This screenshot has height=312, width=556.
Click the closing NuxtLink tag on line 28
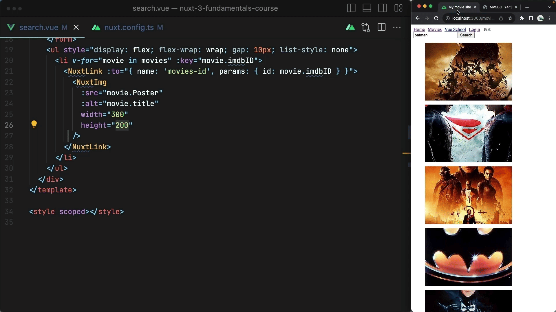[x=87, y=147]
